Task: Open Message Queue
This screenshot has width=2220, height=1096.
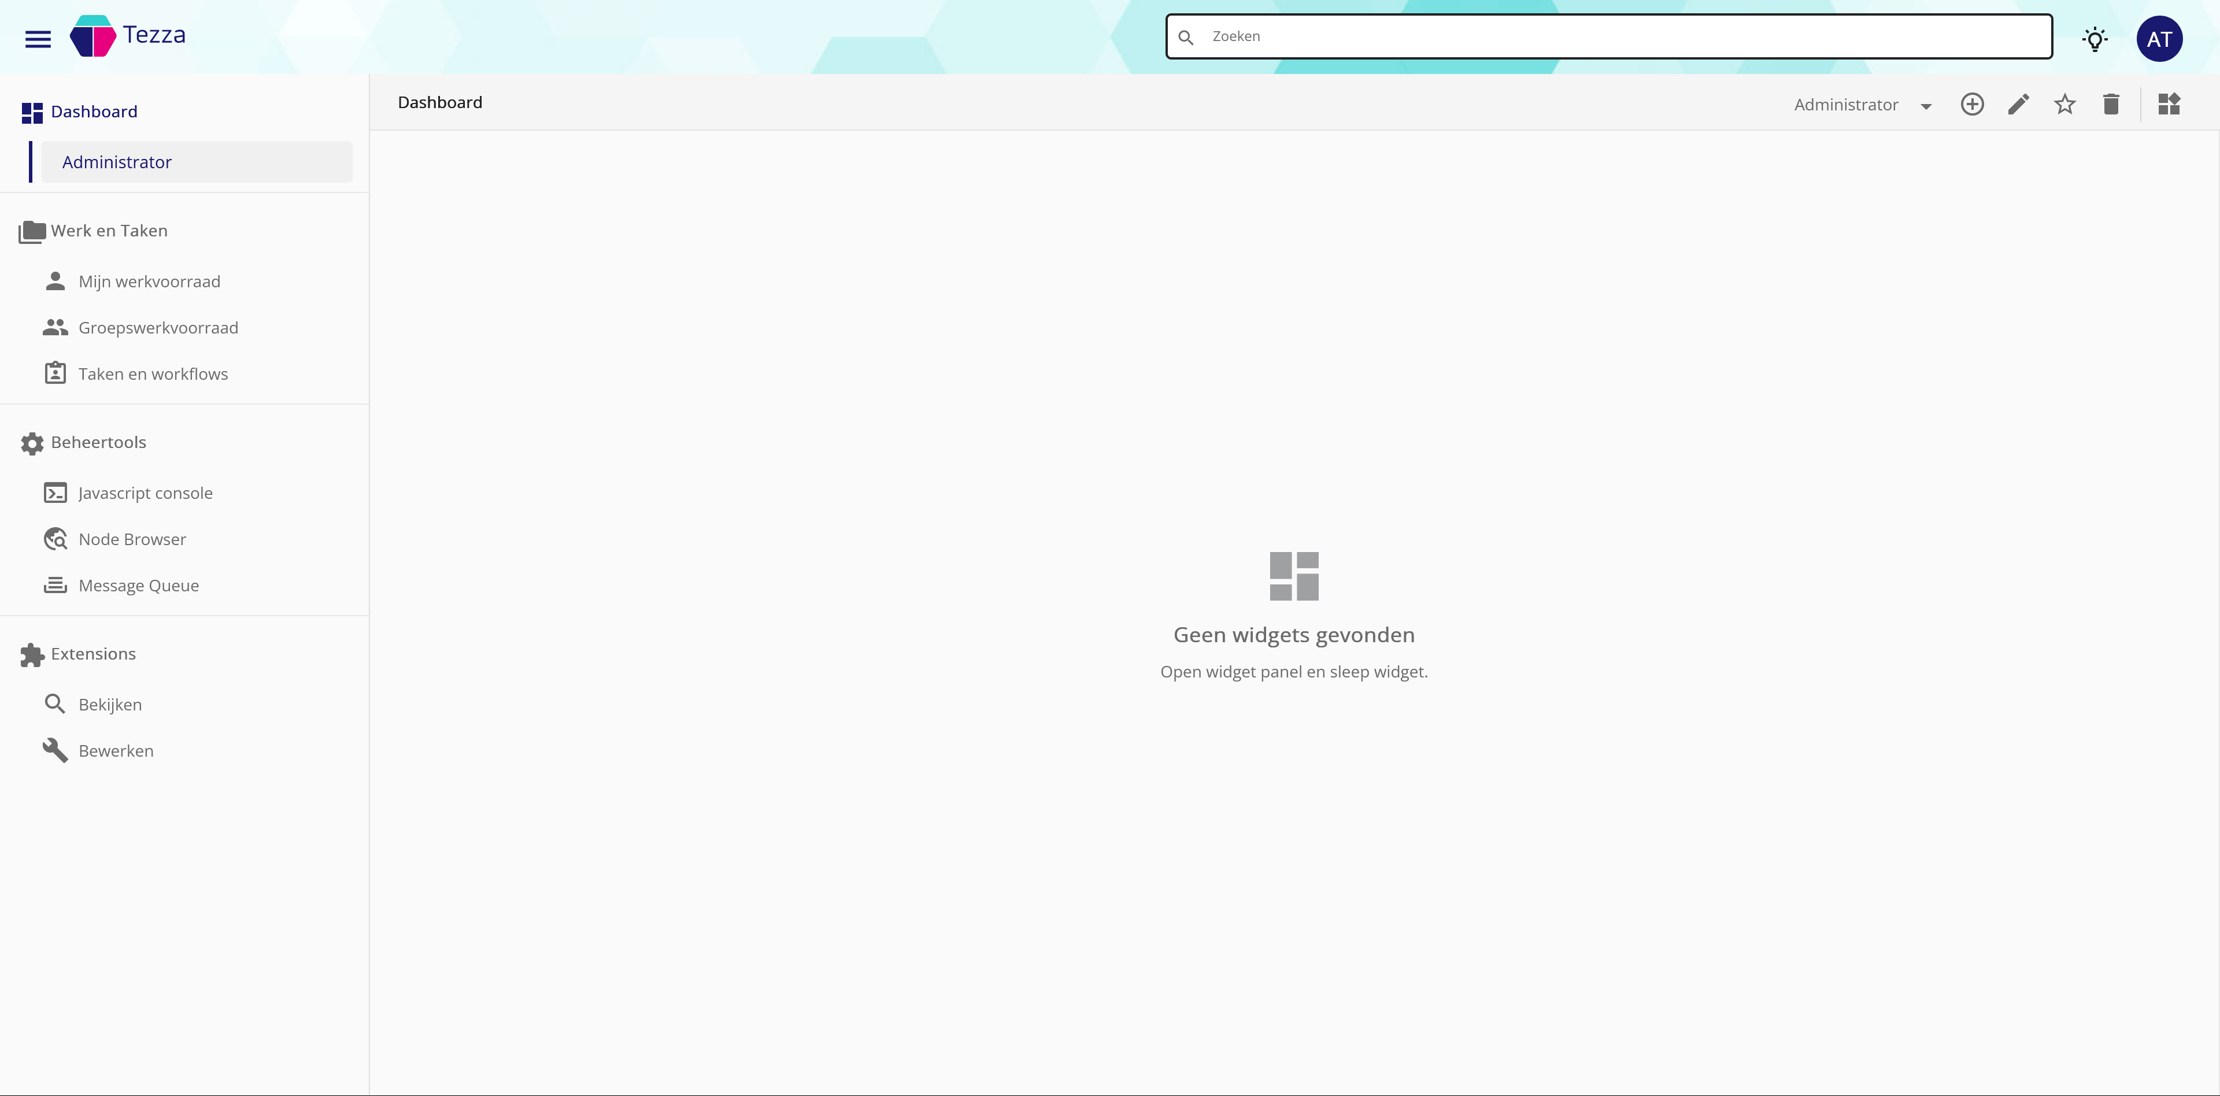Action: [x=139, y=586]
